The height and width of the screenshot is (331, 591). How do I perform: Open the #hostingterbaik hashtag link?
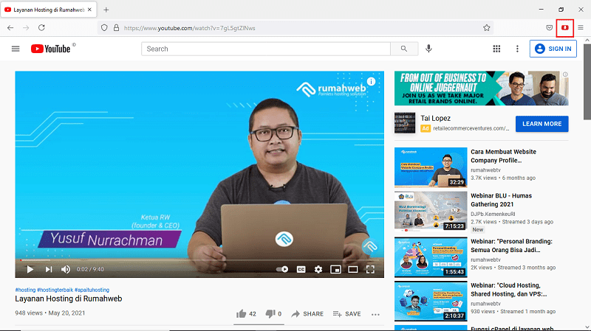[x=55, y=290]
